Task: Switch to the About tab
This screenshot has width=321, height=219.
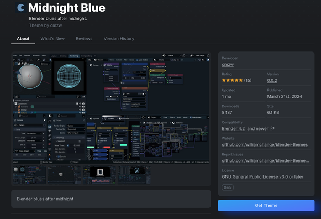Action: (23, 39)
